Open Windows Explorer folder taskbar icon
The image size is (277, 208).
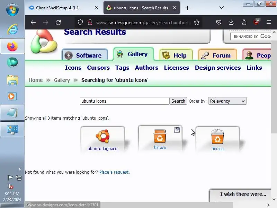[12, 80]
